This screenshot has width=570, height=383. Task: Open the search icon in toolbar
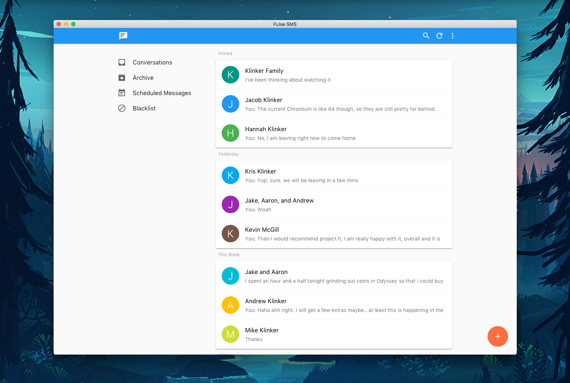(426, 36)
